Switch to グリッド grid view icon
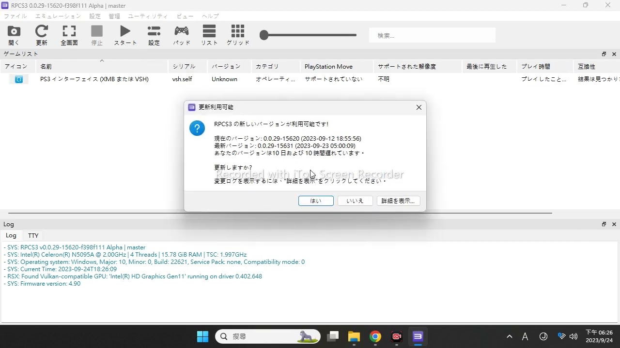620x348 pixels. [238, 35]
